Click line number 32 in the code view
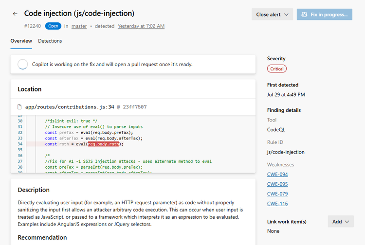Screen dimensions: 365x245 coord(20,133)
